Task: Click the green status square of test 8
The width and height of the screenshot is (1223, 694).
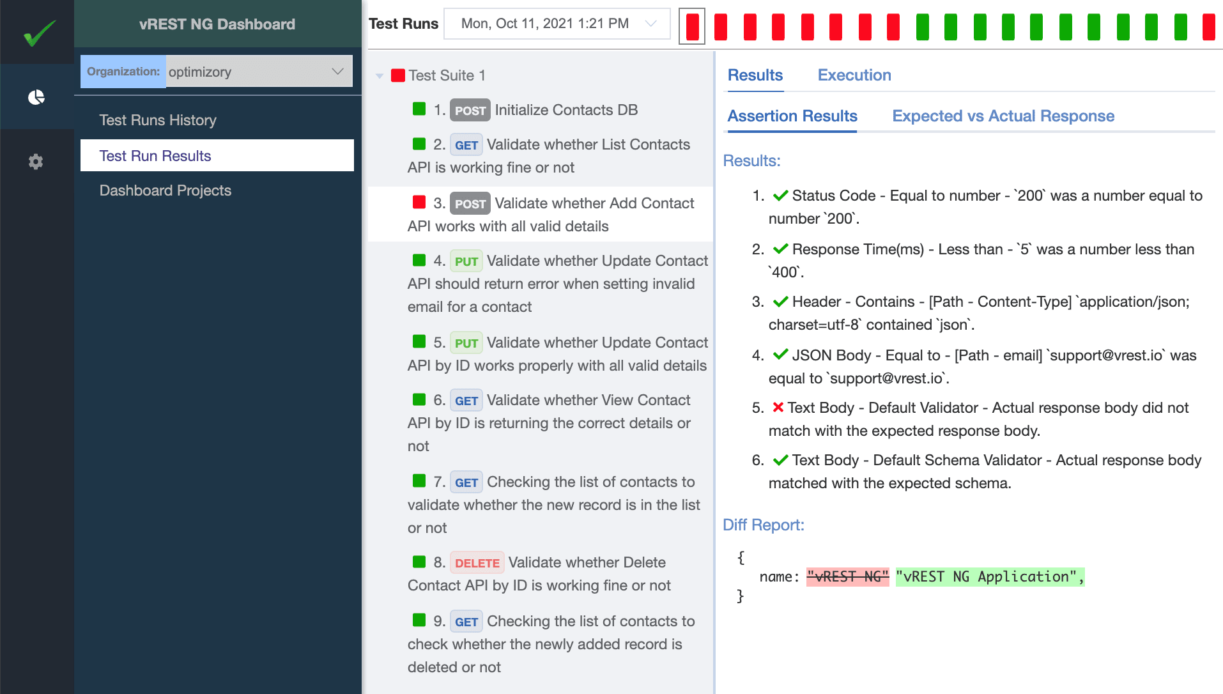Action: (x=419, y=561)
